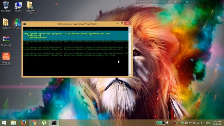Show hidden tray icons arrow
This screenshot has width=224, height=126.
point(170,123)
